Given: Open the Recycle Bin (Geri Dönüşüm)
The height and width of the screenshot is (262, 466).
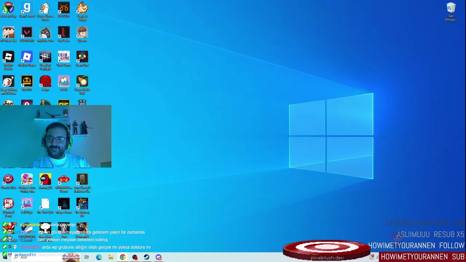Looking at the screenshot, I should pyautogui.click(x=451, y=12).
